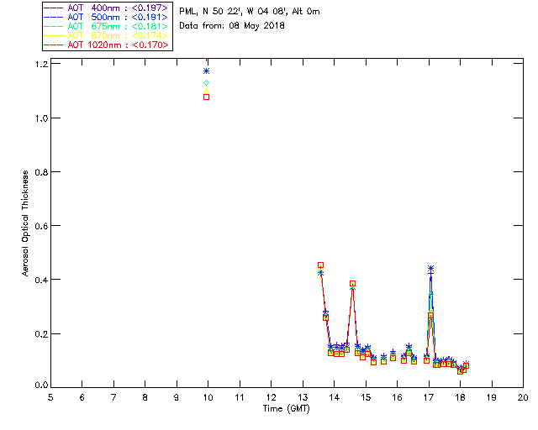Select the AOT 500nm legend entry

click(107, 17)
